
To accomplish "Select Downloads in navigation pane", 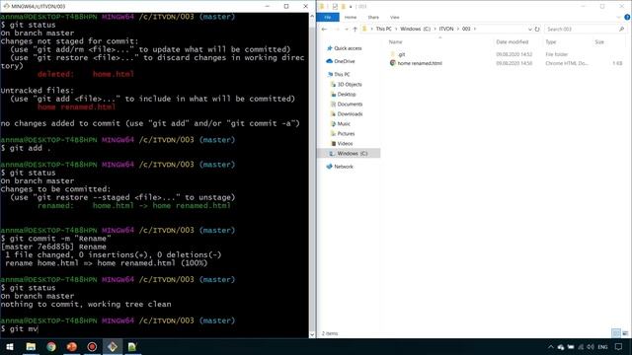I will tap(350, 114).
